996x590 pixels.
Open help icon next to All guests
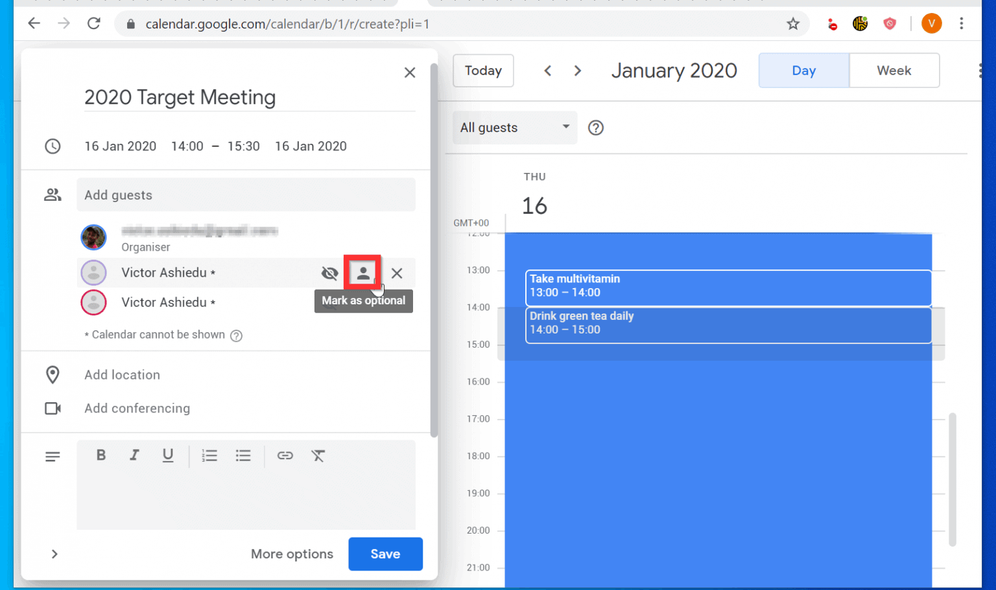pos(596,128)
